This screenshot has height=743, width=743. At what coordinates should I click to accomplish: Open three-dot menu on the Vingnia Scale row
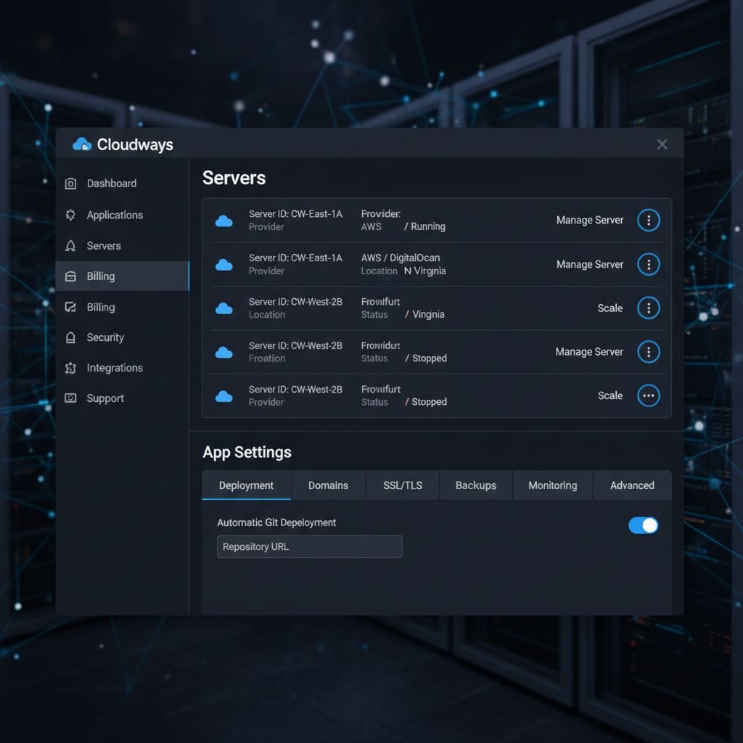tap(649, 308)
